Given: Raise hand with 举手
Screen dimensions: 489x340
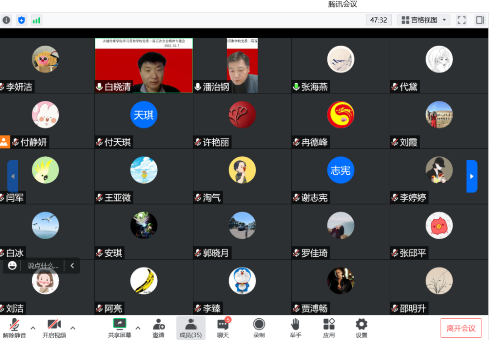Looking at the screenshot, I should coord(295,328).
